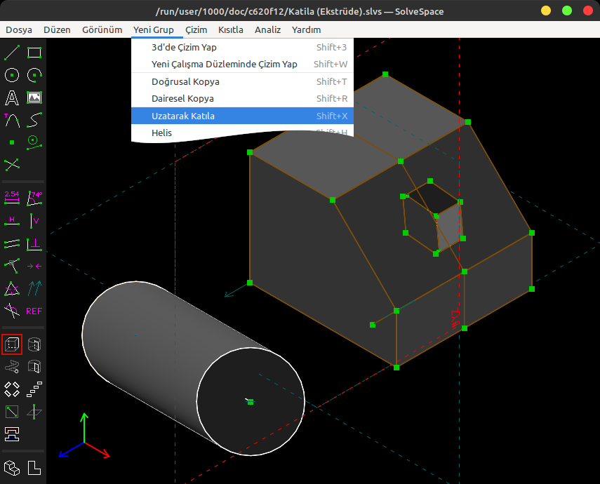Click the lathe group icon
Screen dimensions: 600x484
click(34, 344)
